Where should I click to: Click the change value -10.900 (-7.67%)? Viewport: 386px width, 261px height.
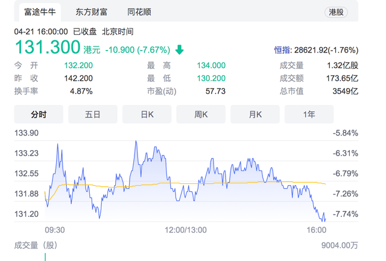point(138,50)
